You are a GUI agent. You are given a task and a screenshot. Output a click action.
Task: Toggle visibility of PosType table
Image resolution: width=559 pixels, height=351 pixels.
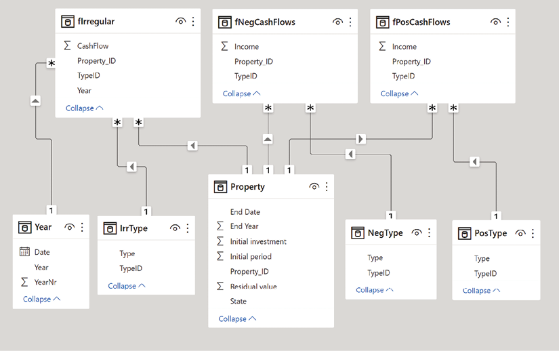pyautogui.click(x=520, y=234)
